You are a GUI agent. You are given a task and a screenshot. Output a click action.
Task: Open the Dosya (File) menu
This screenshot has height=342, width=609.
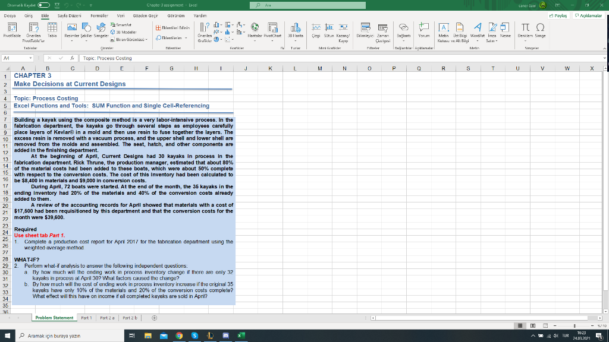10,16
